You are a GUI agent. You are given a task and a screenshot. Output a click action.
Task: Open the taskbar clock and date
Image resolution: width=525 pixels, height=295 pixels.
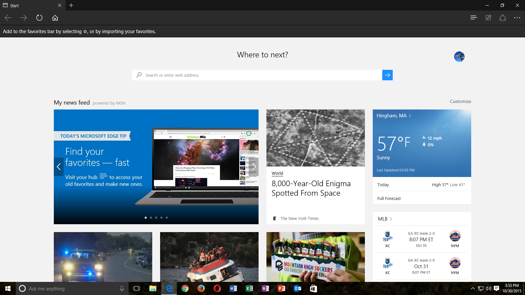click(x=512, y=288)
